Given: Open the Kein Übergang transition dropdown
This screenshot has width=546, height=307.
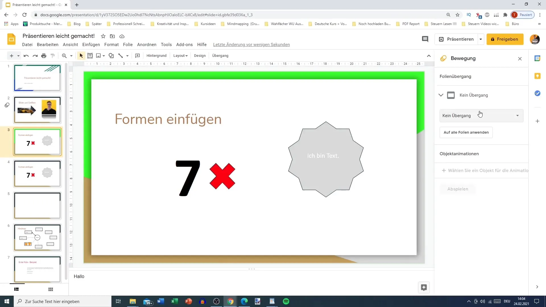Looking at the screenshot, I should (x=481, y=116).
